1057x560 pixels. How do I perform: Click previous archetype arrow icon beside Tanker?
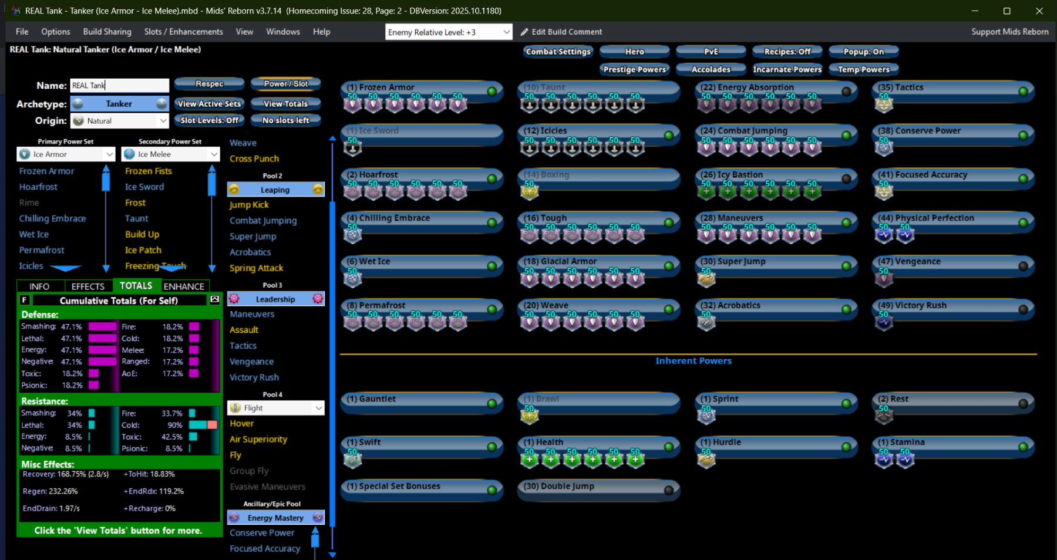(78, 104)
